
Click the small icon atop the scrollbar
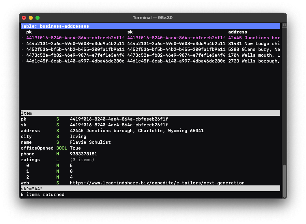(284, 25)
